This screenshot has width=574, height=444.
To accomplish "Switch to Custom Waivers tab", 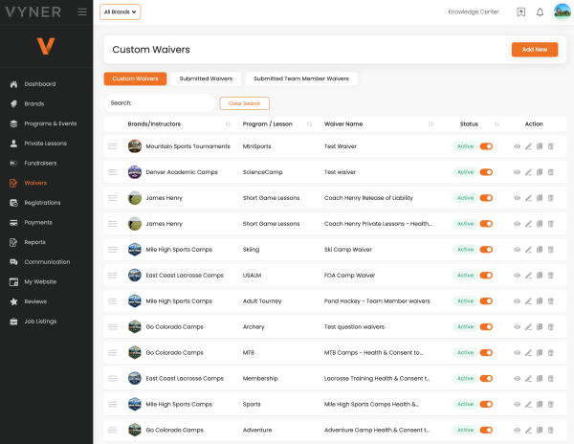I will [135, 78].
